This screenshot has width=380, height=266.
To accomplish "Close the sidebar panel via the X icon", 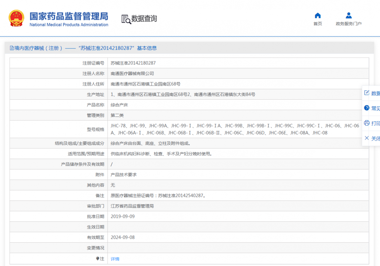I will pyautogui.click(x=366, y=138).
